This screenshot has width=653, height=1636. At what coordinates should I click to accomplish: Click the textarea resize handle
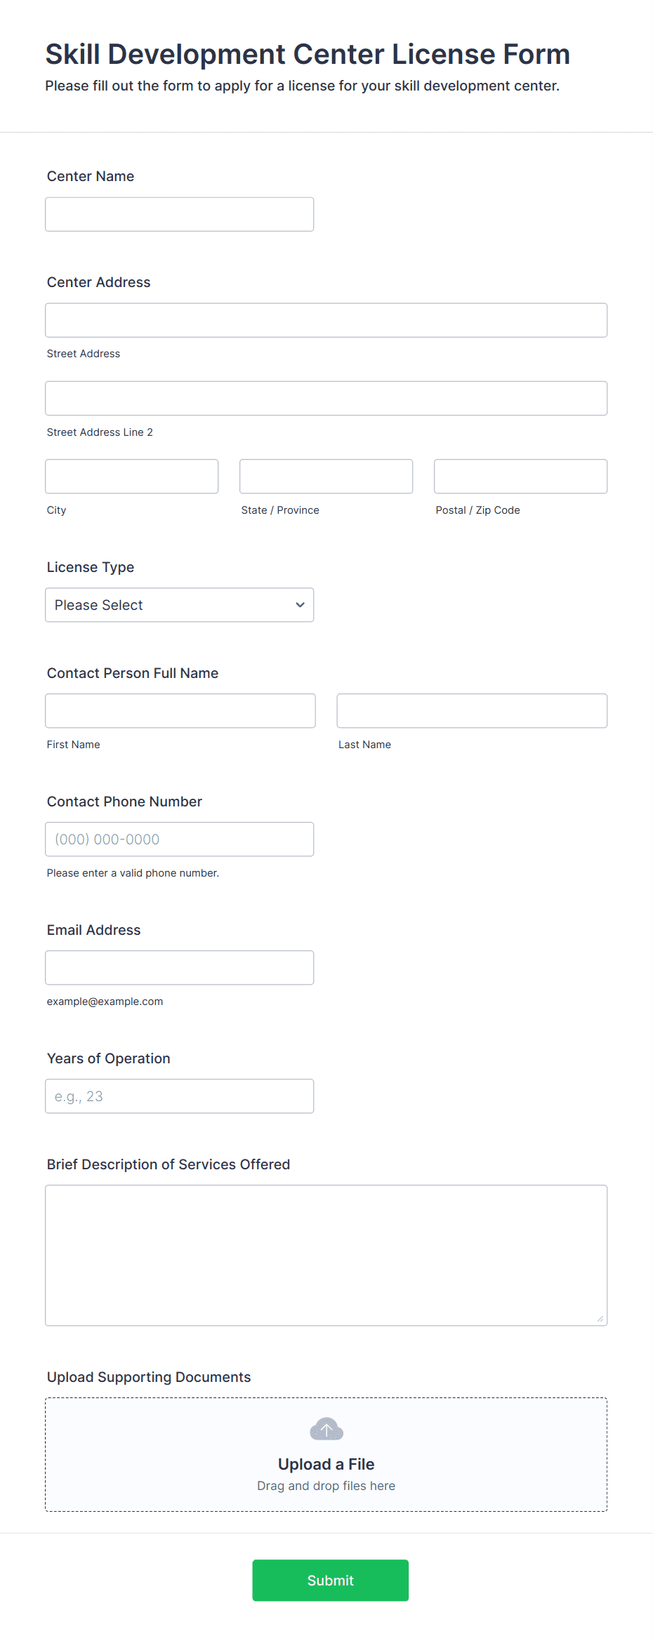(x=600, y=1319)
